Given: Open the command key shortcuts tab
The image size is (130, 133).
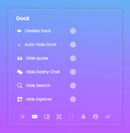Looking at the screenshot, I should pos(59,117).
